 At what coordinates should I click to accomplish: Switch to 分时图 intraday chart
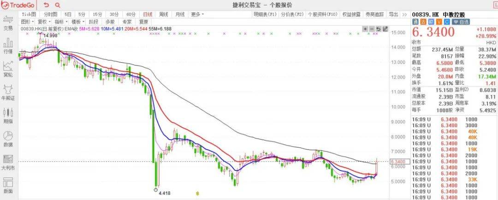51,14
